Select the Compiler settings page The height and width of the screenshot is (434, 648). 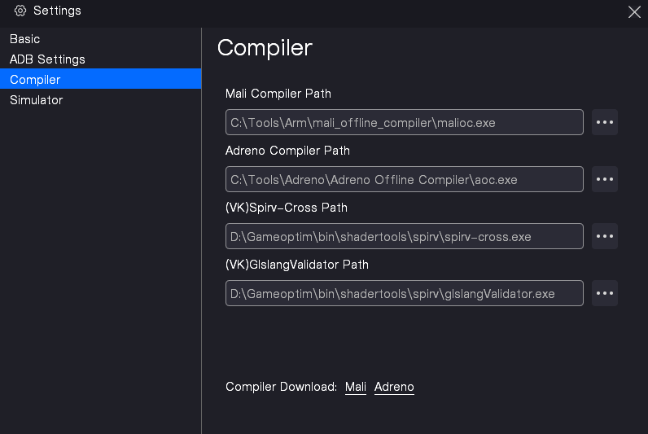100,79
